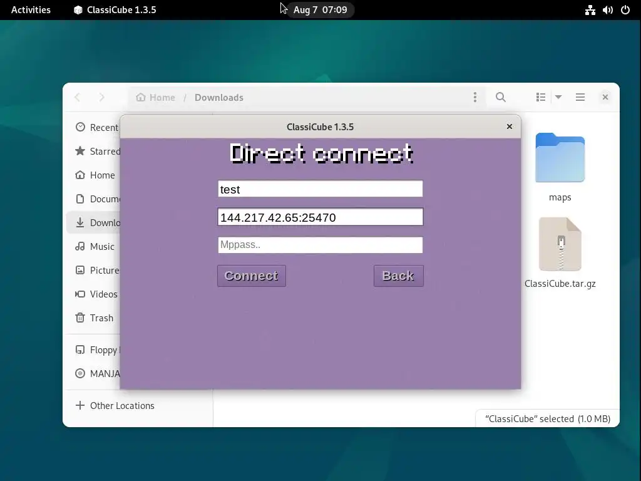Viewport: 641px width, 481px height.
Task: Select Home icon in Files sidebar
Action: 80,175
